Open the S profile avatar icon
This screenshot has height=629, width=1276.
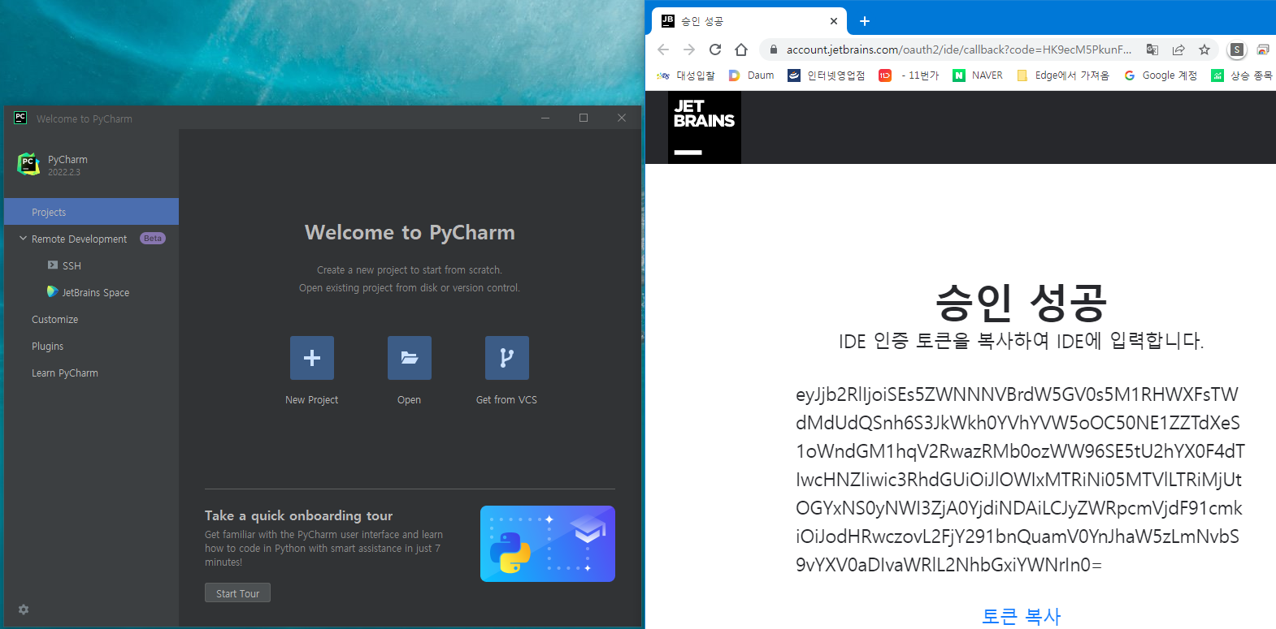tap(1237, 50)
